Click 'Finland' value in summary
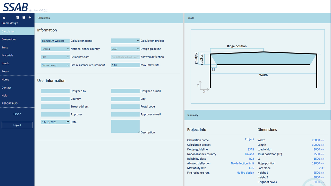Viewport: 331px width, 186px height. coord(250,154)
